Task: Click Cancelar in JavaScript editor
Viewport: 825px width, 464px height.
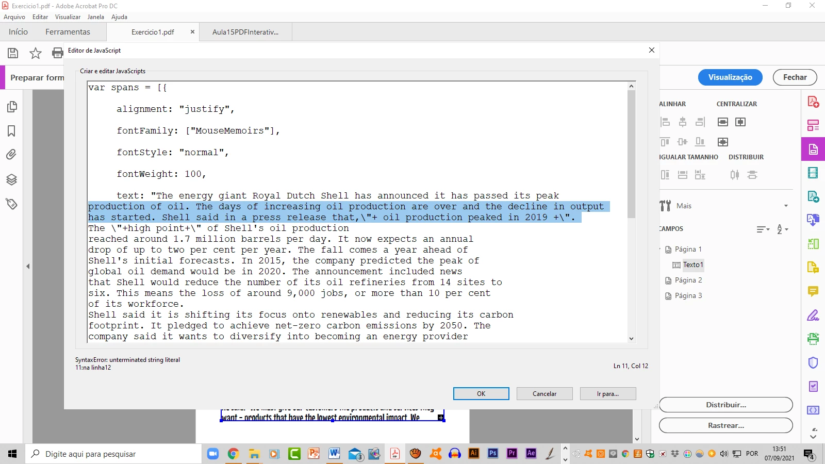Action: (x=544, y=394)
